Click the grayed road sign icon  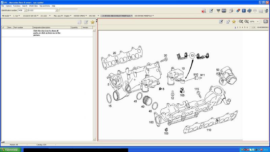tap(255, 11)
